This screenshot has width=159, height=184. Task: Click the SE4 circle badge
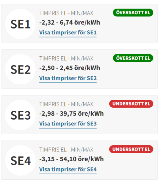(21, 160)
